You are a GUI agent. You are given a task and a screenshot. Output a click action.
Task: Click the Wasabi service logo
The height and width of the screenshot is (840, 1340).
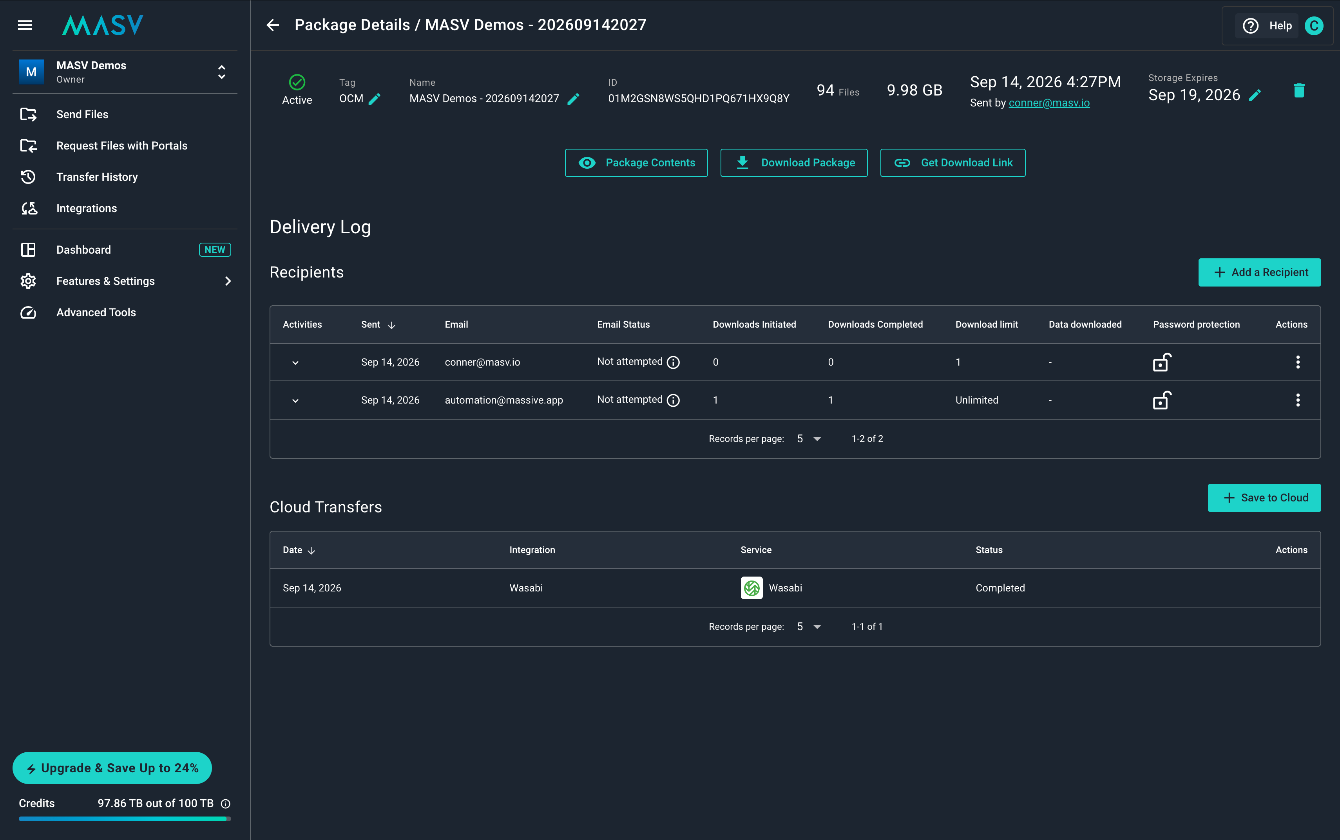point(751,588)
